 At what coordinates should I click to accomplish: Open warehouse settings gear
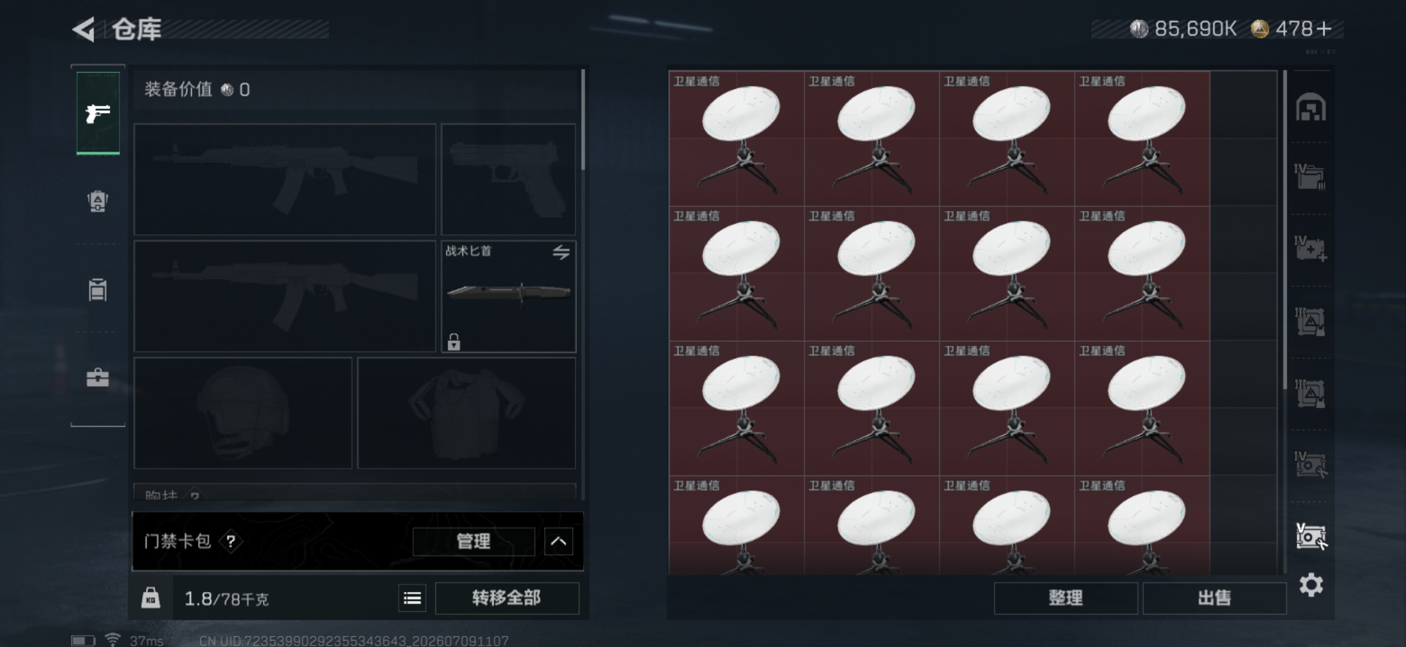point(1311,585)
